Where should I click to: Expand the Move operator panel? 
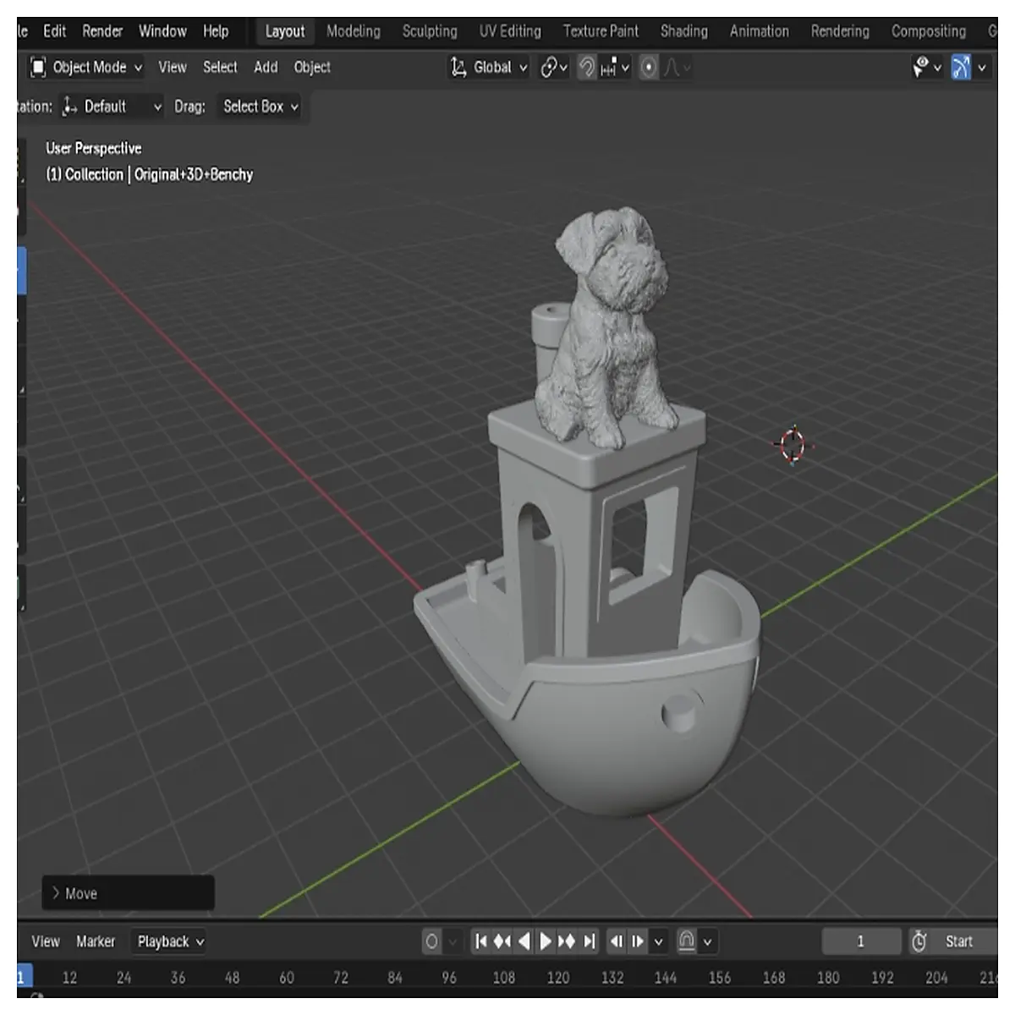point(128,893)
